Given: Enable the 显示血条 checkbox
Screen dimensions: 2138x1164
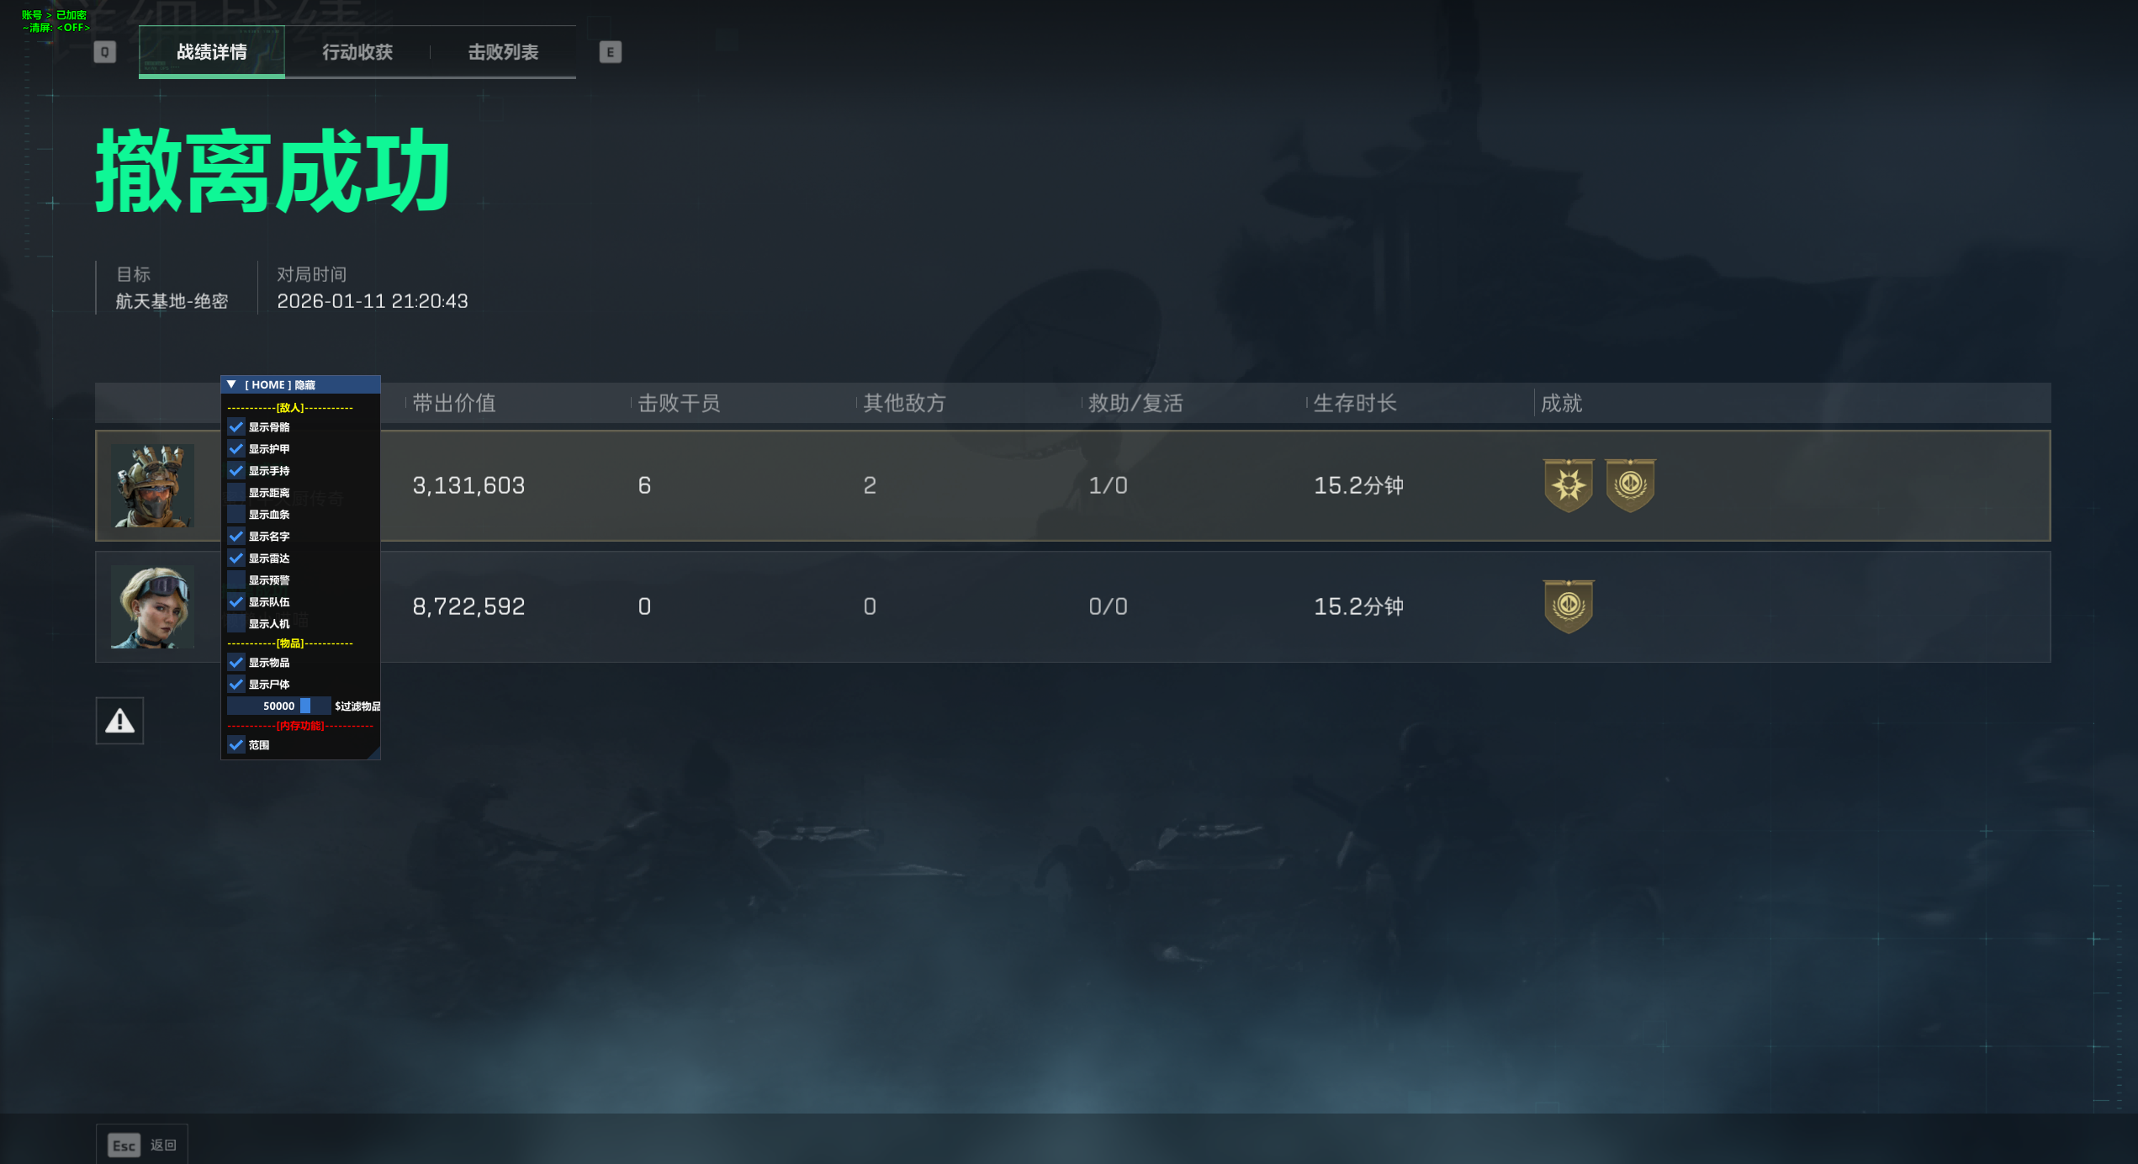Looking at the screenshot, I should pyautogui.click(x=236, y=515).
